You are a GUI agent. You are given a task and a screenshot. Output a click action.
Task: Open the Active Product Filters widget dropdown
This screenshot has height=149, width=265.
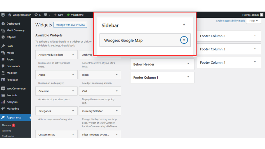click(x=73, y=55)
